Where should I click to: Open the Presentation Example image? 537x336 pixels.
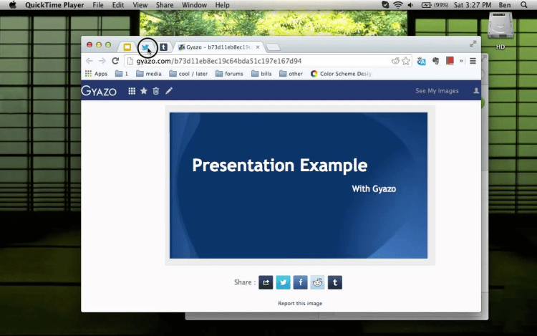click(x=299, y=186)
